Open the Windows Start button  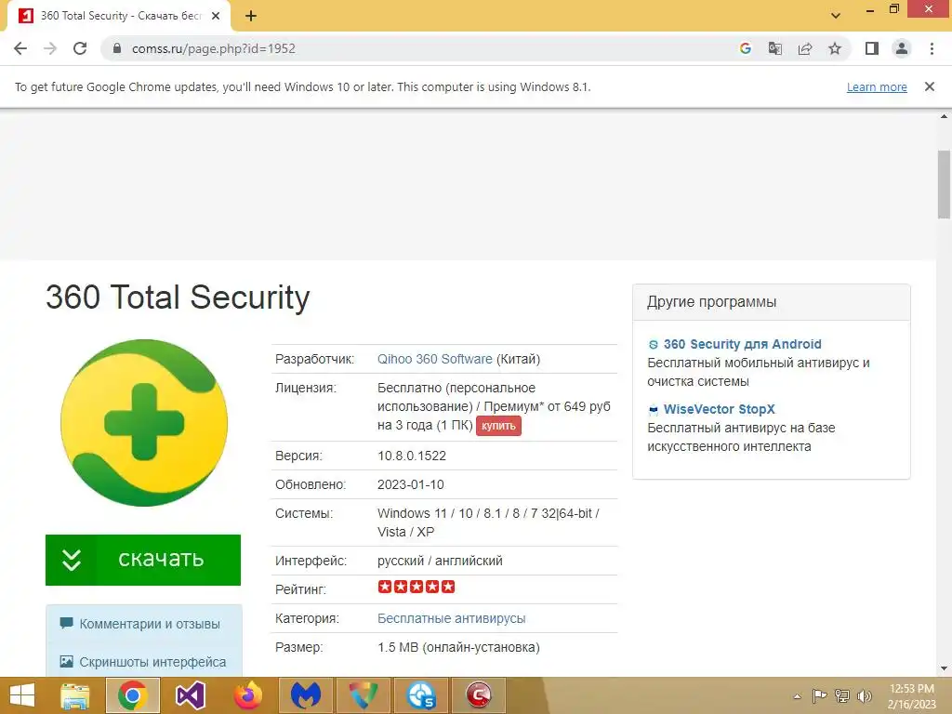(x=22, y=695)
